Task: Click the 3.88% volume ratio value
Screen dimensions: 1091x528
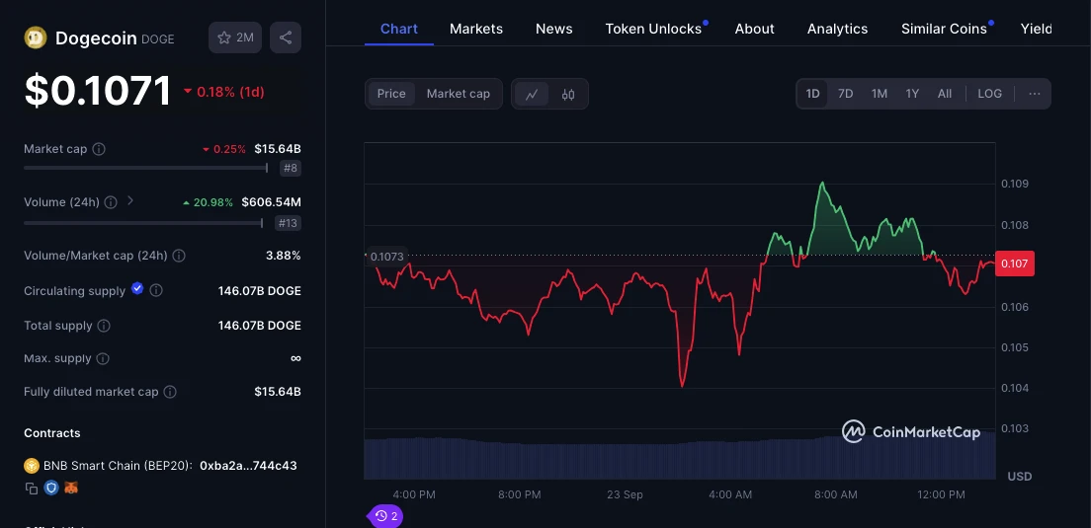Action: click(x=284, y=256)
